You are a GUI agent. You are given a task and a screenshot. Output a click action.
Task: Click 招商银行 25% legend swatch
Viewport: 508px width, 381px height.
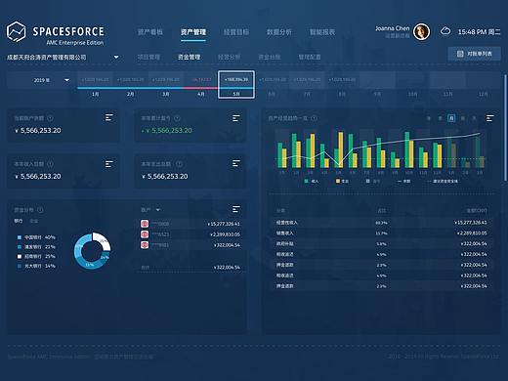20,257
